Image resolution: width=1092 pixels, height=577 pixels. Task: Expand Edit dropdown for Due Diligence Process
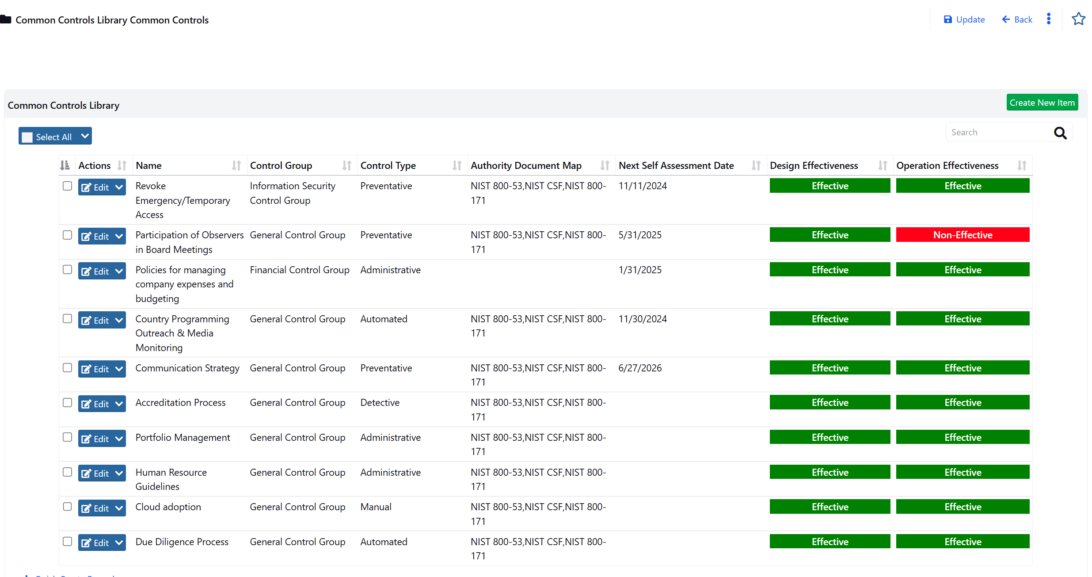coord(119,543)
